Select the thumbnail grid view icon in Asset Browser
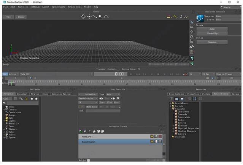The width and height of the screenshot is (243, 165). (195, 99)
